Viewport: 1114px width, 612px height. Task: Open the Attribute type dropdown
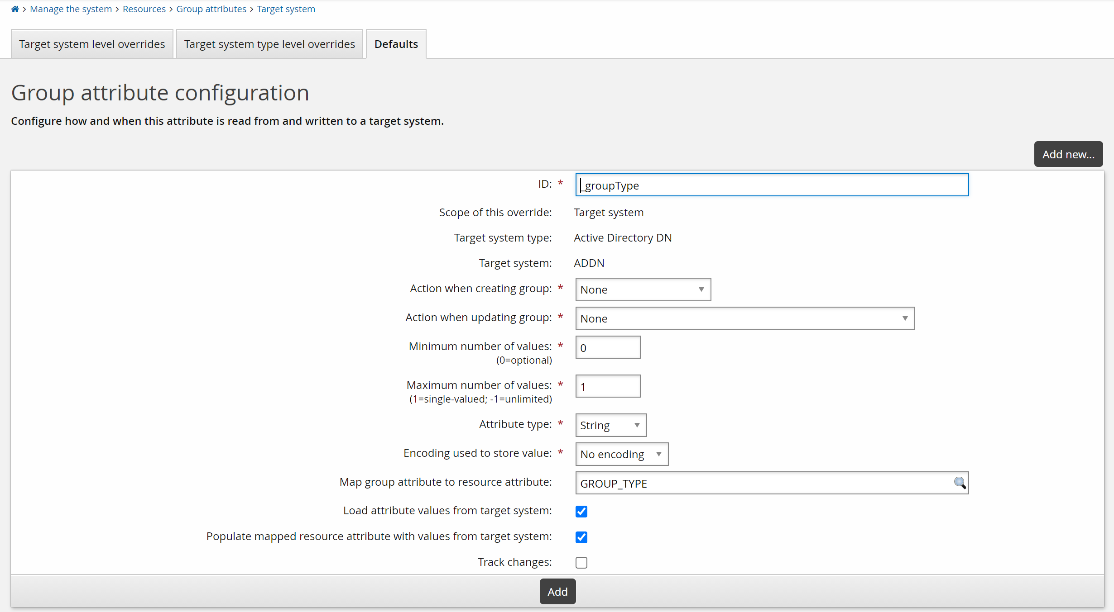610,425
